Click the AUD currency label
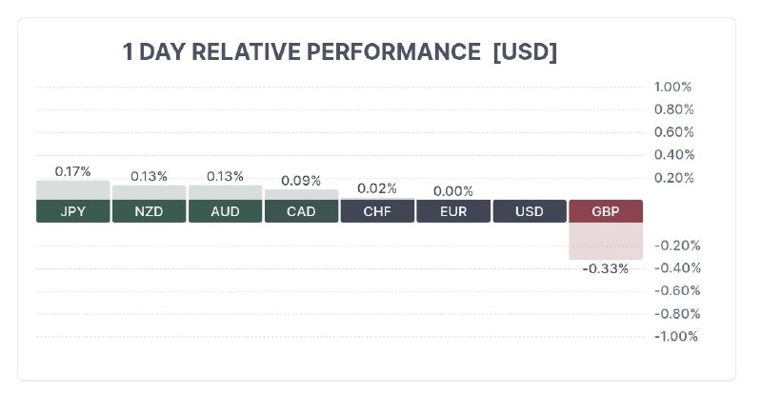The image size is (762, 394). point(225,211)
